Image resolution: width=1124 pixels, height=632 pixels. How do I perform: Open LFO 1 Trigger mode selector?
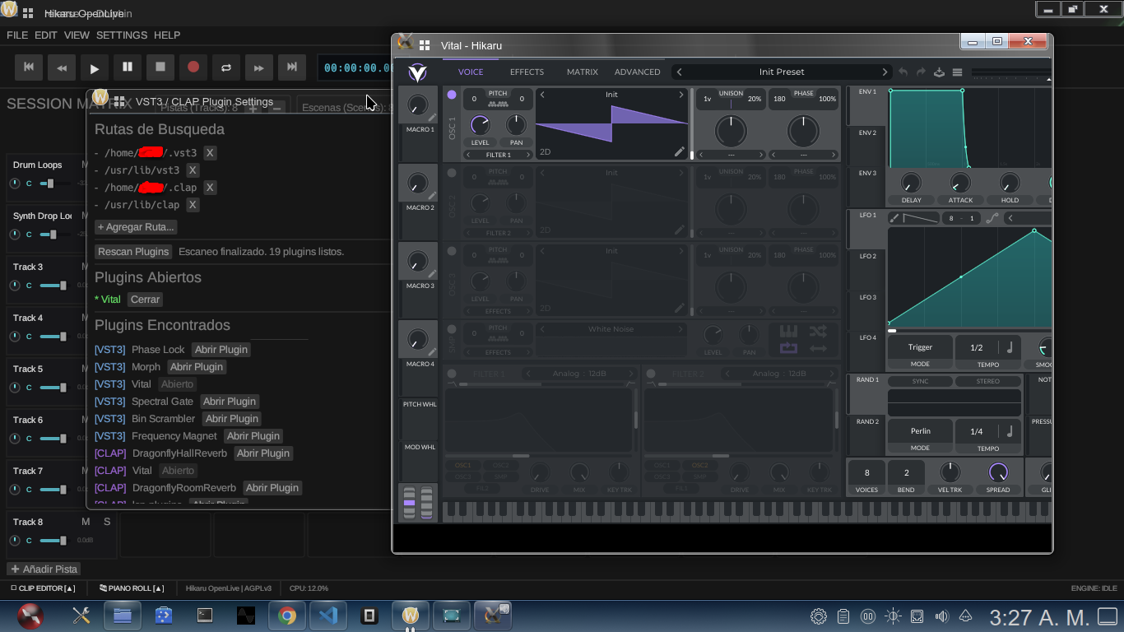pos(920,348)
